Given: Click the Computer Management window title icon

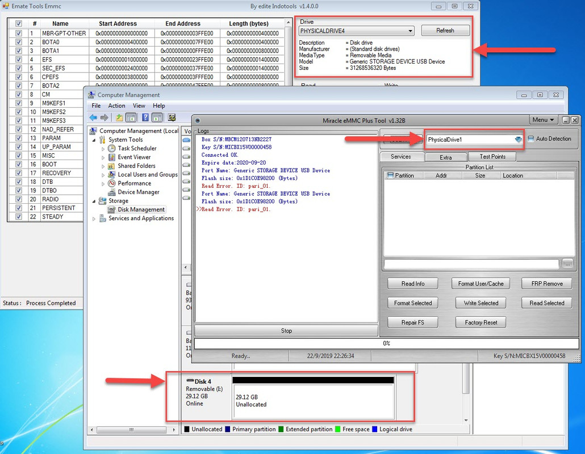Looking at the screenshot, I should (91, 95).
